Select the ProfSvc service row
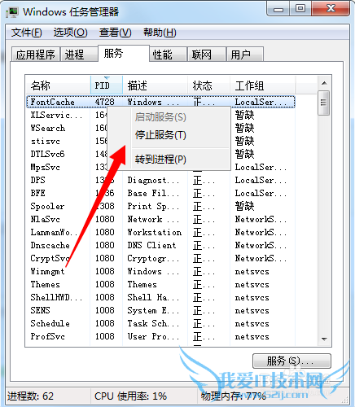The height and width of the screenshot is (407, 355). [160, 336]
